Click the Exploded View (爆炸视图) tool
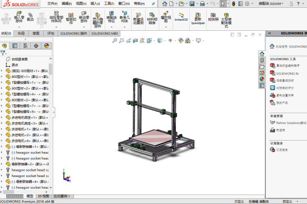 coord(166,17)
